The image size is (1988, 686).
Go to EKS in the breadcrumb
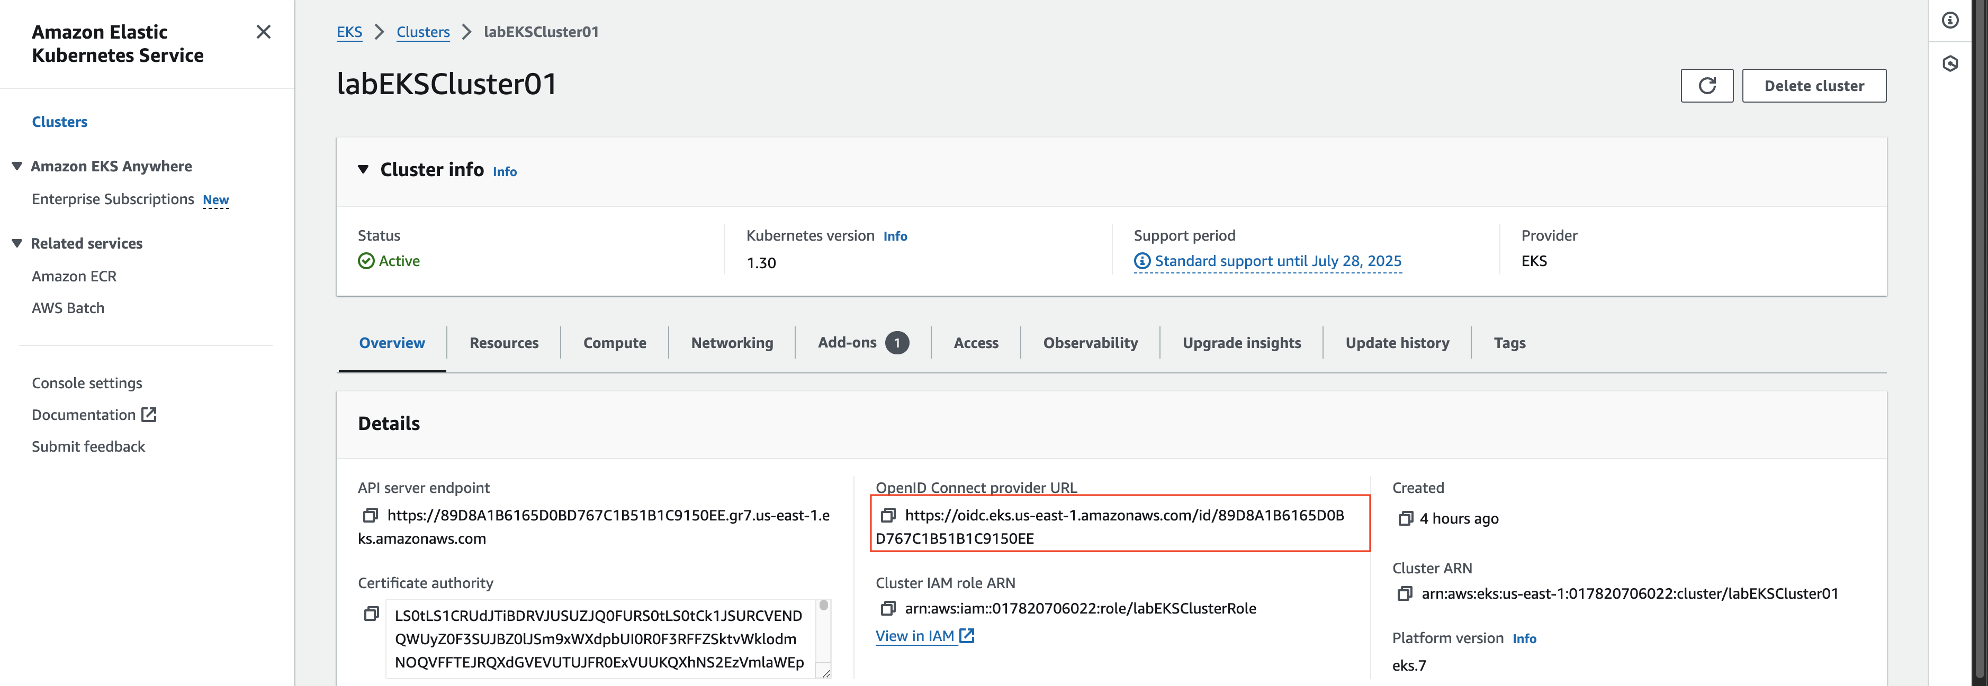(349, 32)
